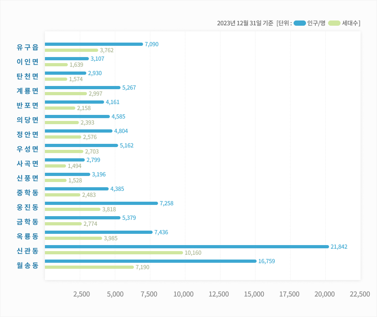Select the 월송동 green household bar
The image size is (377, 317).
(x=89, y=267)
